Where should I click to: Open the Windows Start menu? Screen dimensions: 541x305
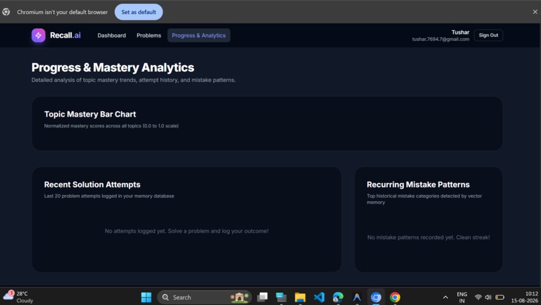click(x=146, y=297)
